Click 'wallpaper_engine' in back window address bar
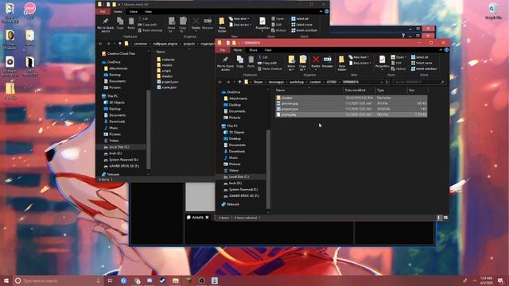This screenshot has width=509, height=286. 165,44
